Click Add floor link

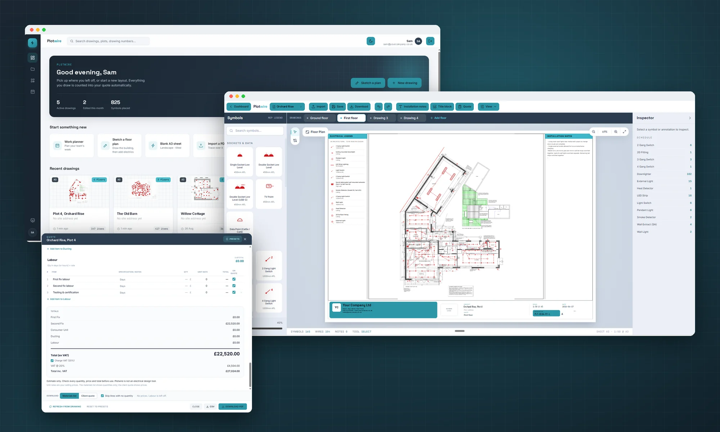point(438,118)
